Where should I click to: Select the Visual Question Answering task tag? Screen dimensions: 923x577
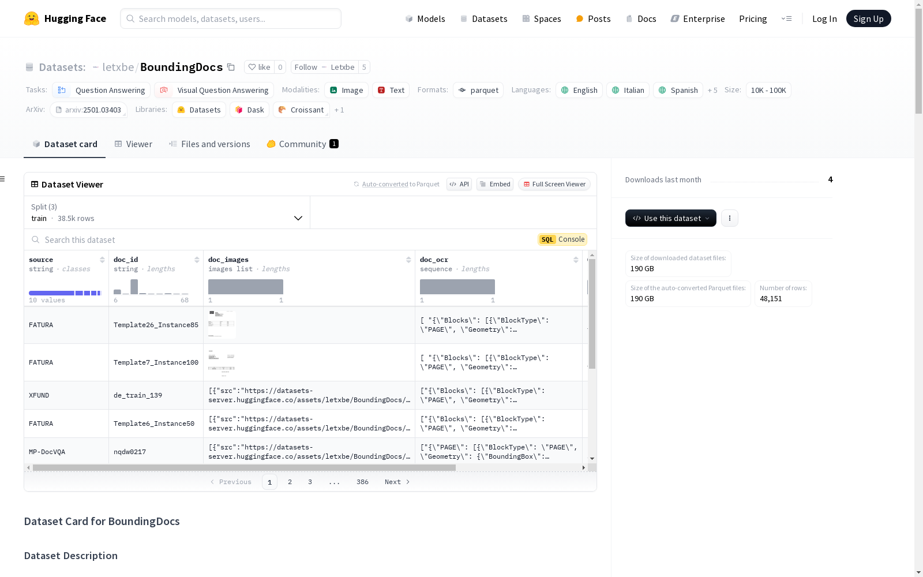214,90
